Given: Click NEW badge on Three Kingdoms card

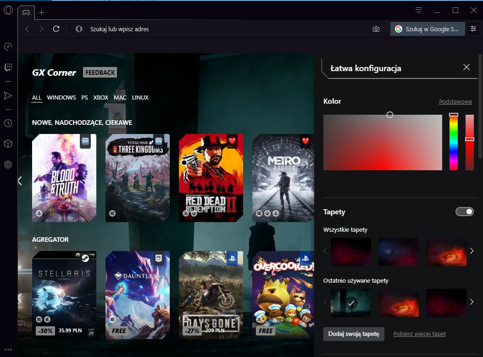Looking at the screenshot, I should (158, 141).
